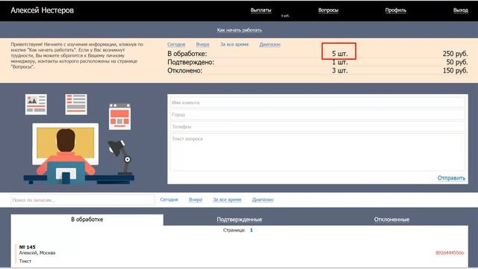
Task: Select Сегодня in the records filter
Action: point(169,200)
